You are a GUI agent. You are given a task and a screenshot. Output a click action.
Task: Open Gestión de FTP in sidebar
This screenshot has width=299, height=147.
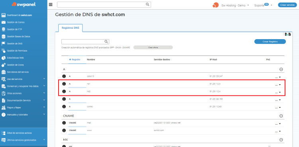[x=14, y=29]
